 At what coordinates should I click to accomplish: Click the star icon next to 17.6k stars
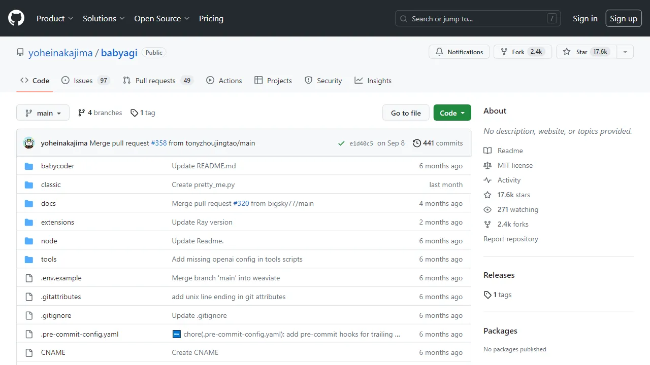[487, 195]
